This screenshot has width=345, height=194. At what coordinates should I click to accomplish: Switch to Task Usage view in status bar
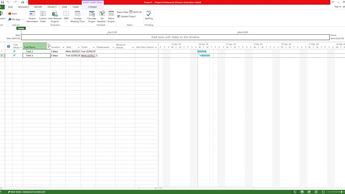[302, 192]
